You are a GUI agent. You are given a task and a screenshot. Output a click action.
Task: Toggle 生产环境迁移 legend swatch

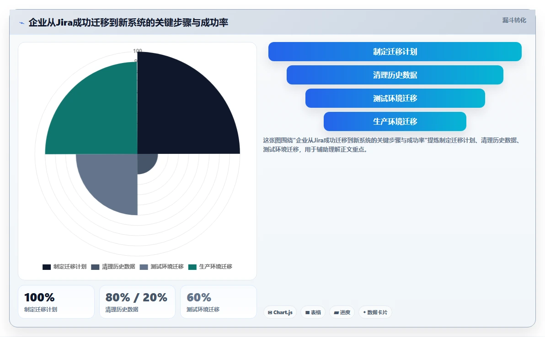point(192,267)
